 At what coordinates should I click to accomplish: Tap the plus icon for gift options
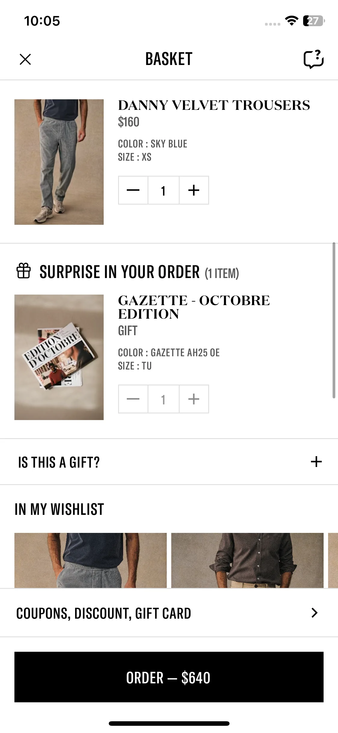point(316,462)
